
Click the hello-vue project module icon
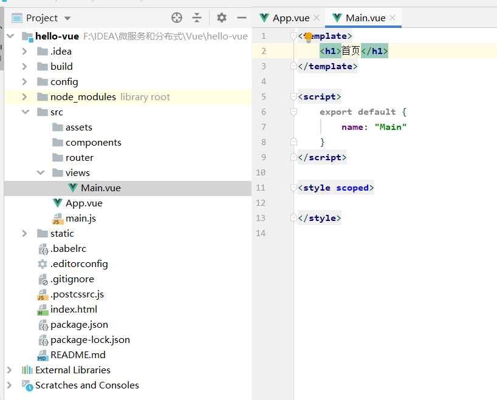pos(27,37)
